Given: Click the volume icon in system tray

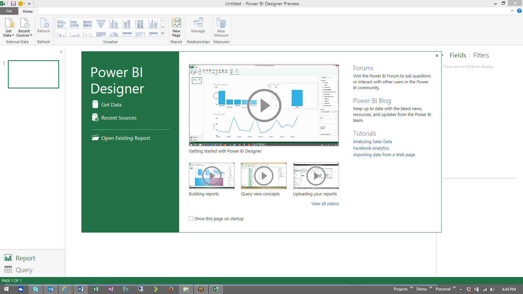Looking at the screenshot, I should (x=492, y=289).
